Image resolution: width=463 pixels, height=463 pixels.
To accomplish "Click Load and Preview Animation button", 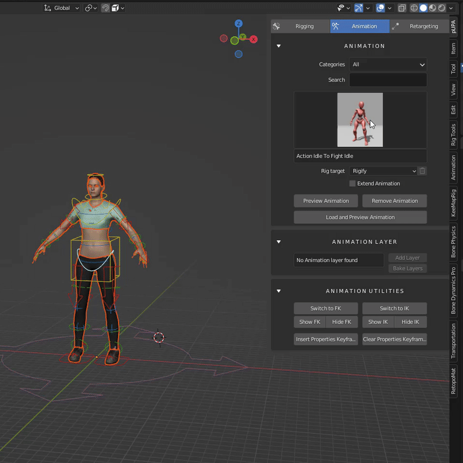I will pyautogui.click(x=360, y=218).
